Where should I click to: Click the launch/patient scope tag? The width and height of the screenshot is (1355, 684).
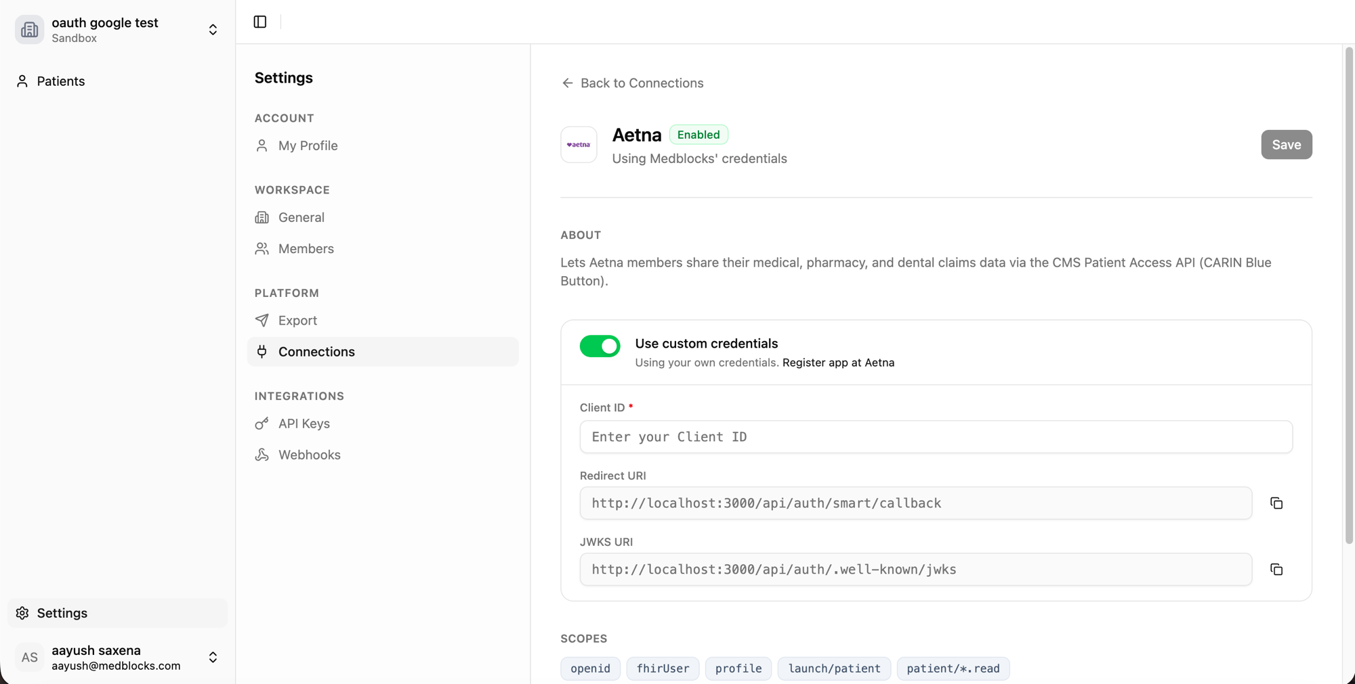pyautogui.click(x=834, y=668)
